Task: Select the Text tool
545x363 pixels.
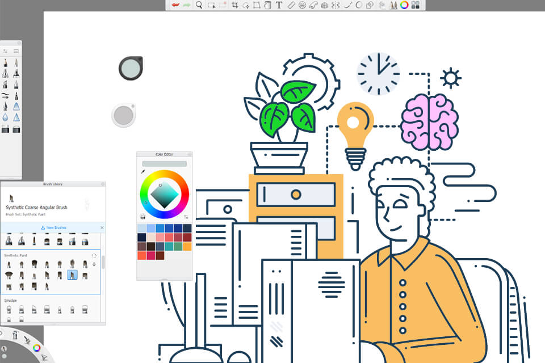Action: [279, 6]
